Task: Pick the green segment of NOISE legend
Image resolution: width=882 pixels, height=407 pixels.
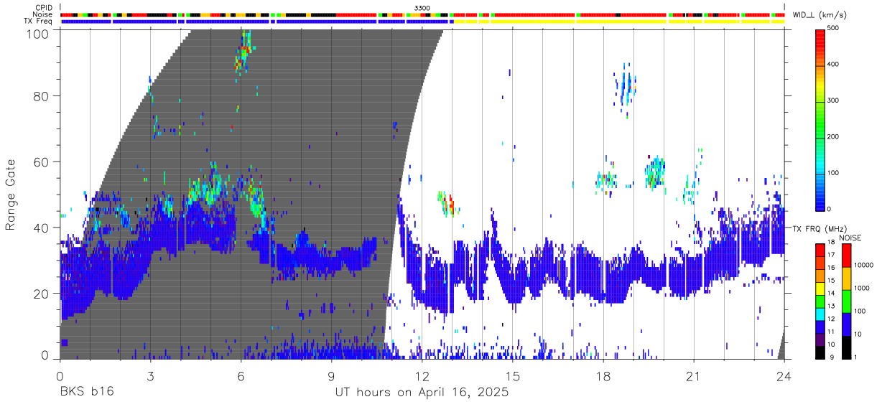Action: (x=846, y=301)
